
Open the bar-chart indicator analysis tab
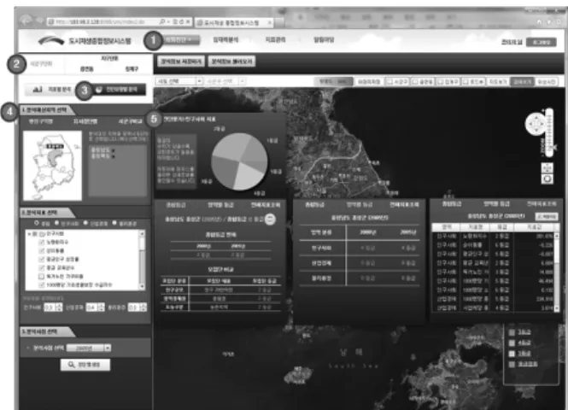(x=50, y=89)
